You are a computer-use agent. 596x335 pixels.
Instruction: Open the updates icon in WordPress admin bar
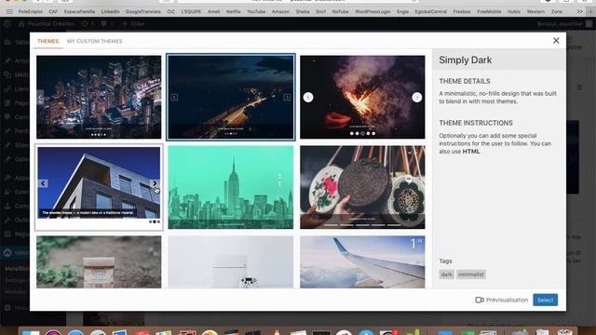[88, 24]
